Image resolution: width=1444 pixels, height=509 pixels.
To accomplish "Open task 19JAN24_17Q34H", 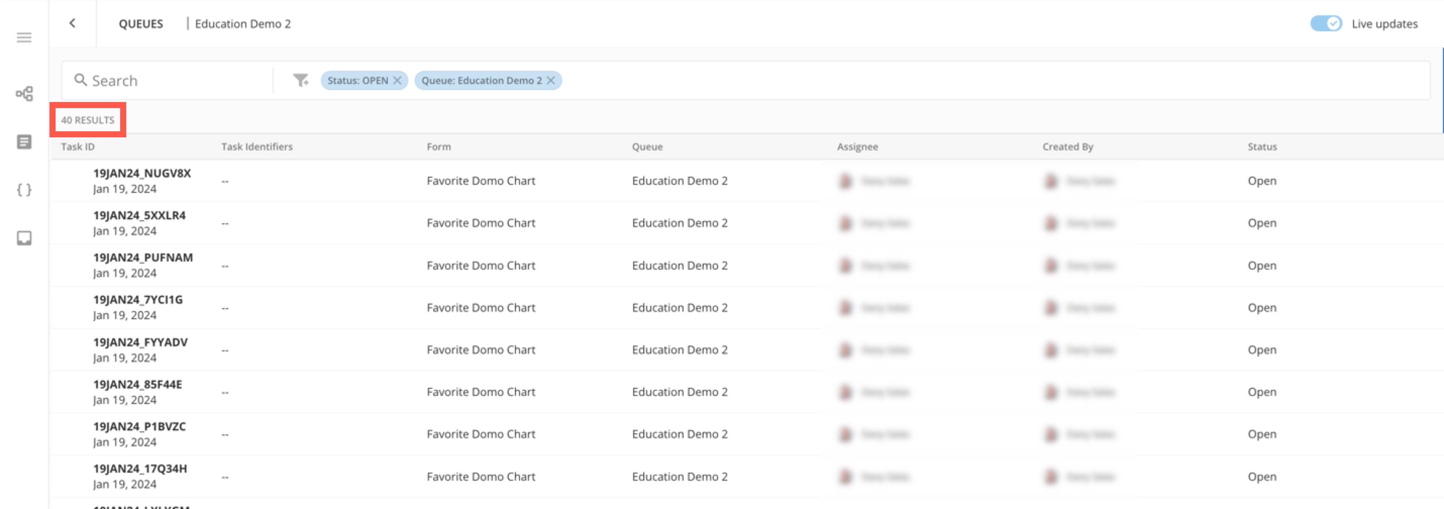I will click(140, 469).
